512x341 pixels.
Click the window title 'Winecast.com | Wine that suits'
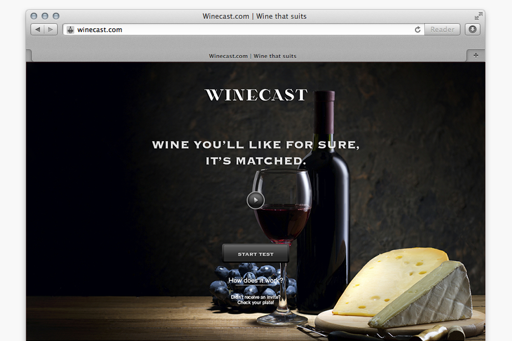coord(255,16)
